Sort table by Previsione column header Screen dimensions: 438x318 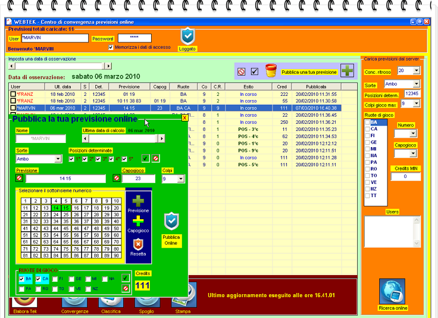[x=129, y=86]
